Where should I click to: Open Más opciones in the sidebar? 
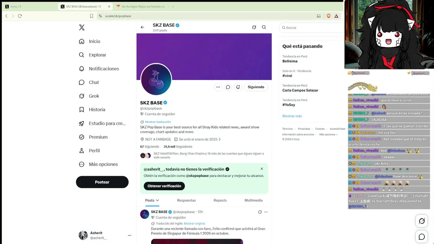[98, 164]
